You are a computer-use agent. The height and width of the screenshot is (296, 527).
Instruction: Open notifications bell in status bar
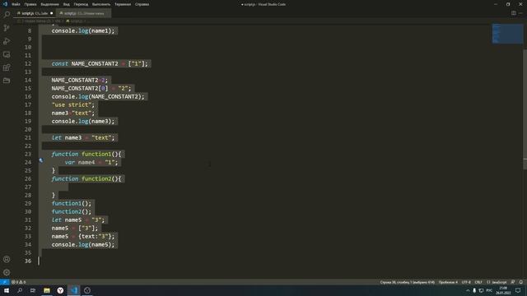[x=521, y=282]
